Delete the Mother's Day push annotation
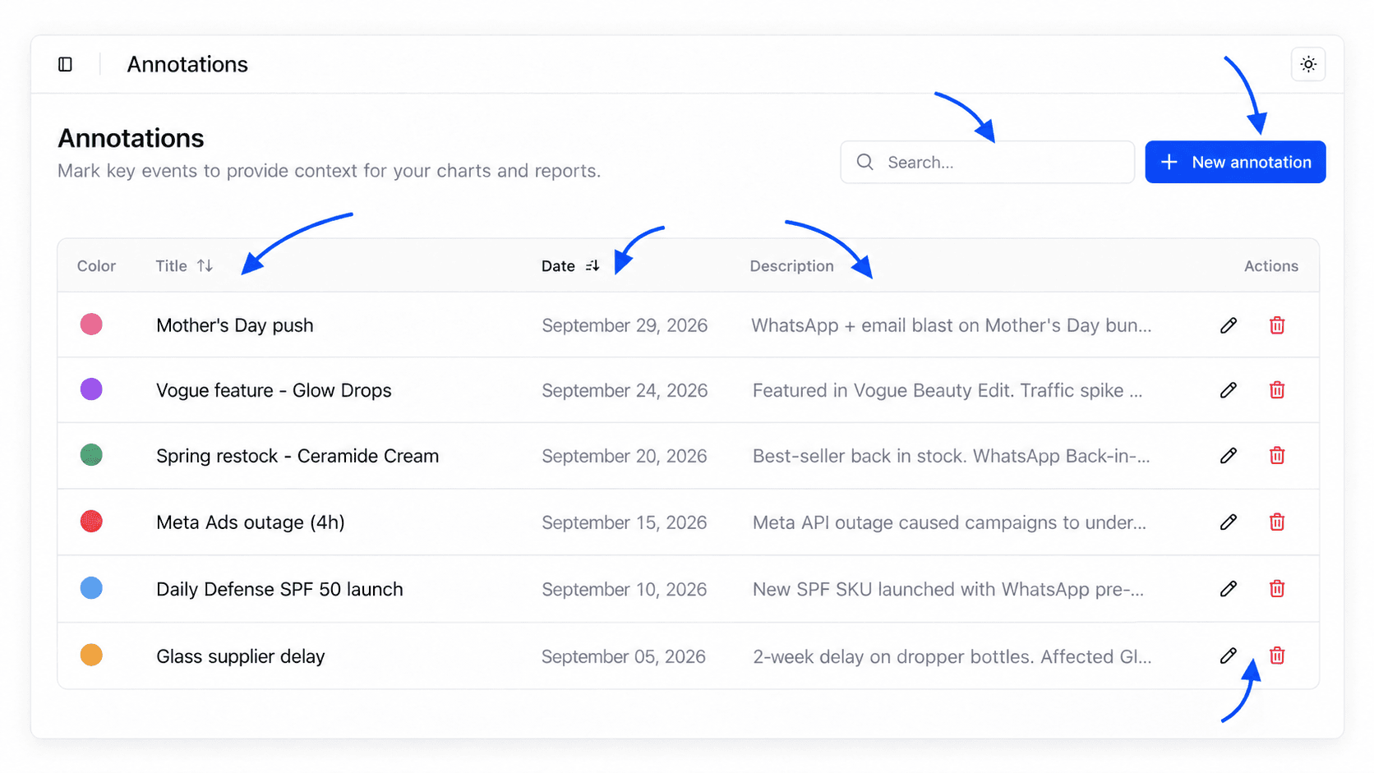 (x=1277, y=325)
